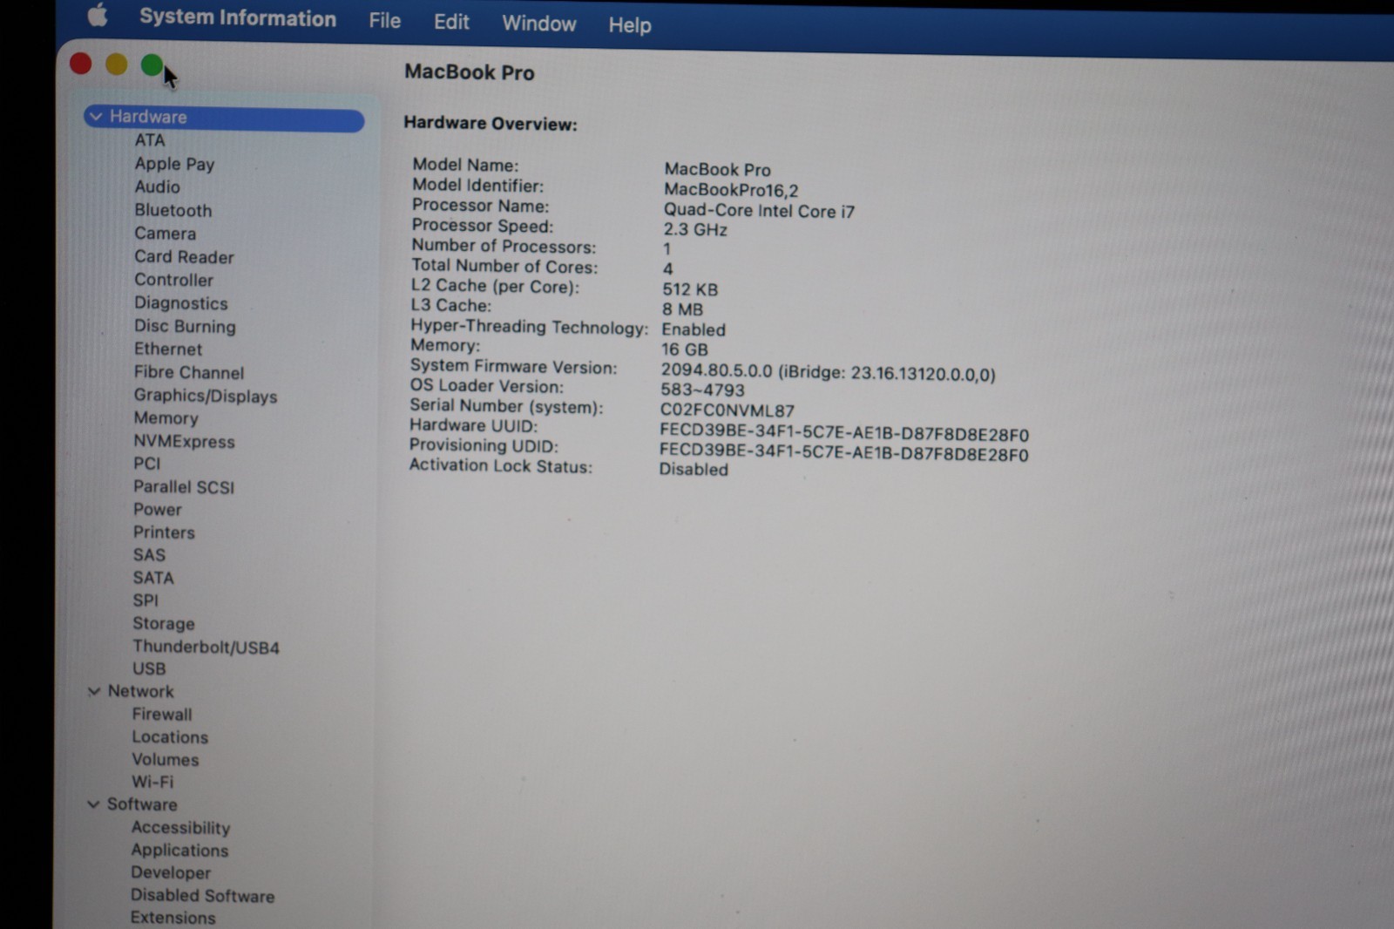Select Camera in the sidebar
The height and width of the screenshot is (929, 1394).
(165, 234)
